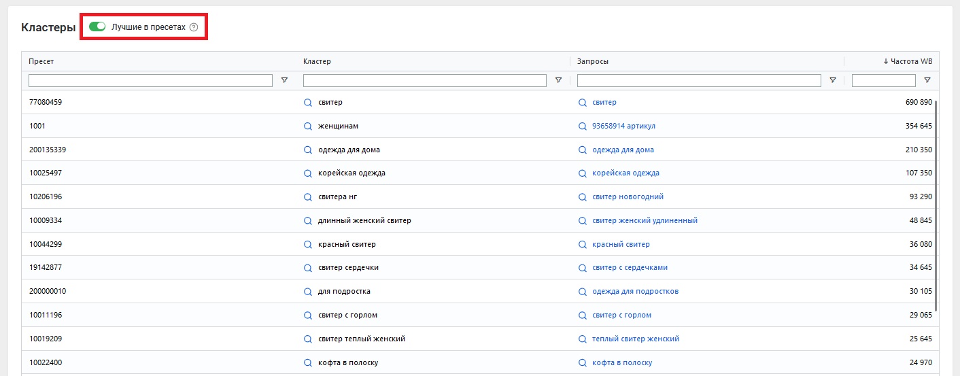This screenshot has width=960, height=376.
Task: Select frequency value "24 970"
Action: click(921, 362)
